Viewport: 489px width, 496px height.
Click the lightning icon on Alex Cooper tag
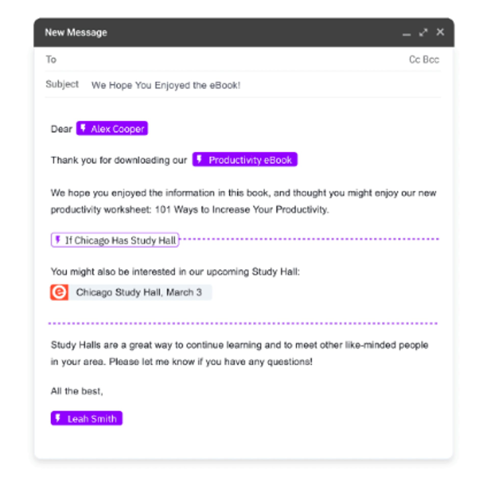click(x=83, y=128)
